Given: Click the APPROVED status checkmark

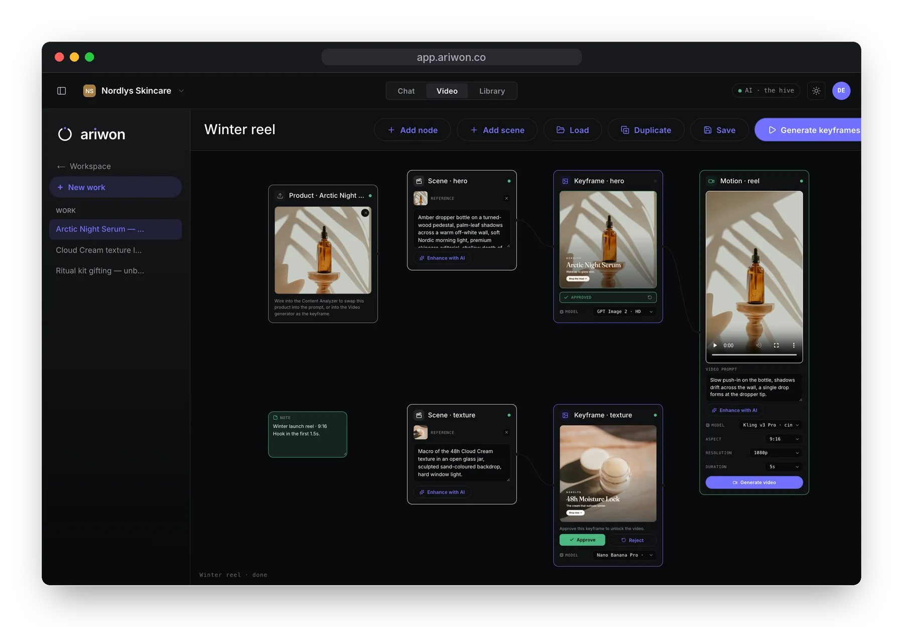Looking at the screenshot, I should [566, 297].
